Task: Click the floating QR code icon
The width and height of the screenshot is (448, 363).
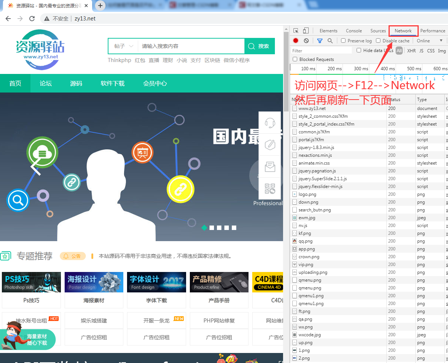Action: (x=270, y=188)
